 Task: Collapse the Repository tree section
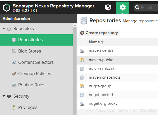4,28
